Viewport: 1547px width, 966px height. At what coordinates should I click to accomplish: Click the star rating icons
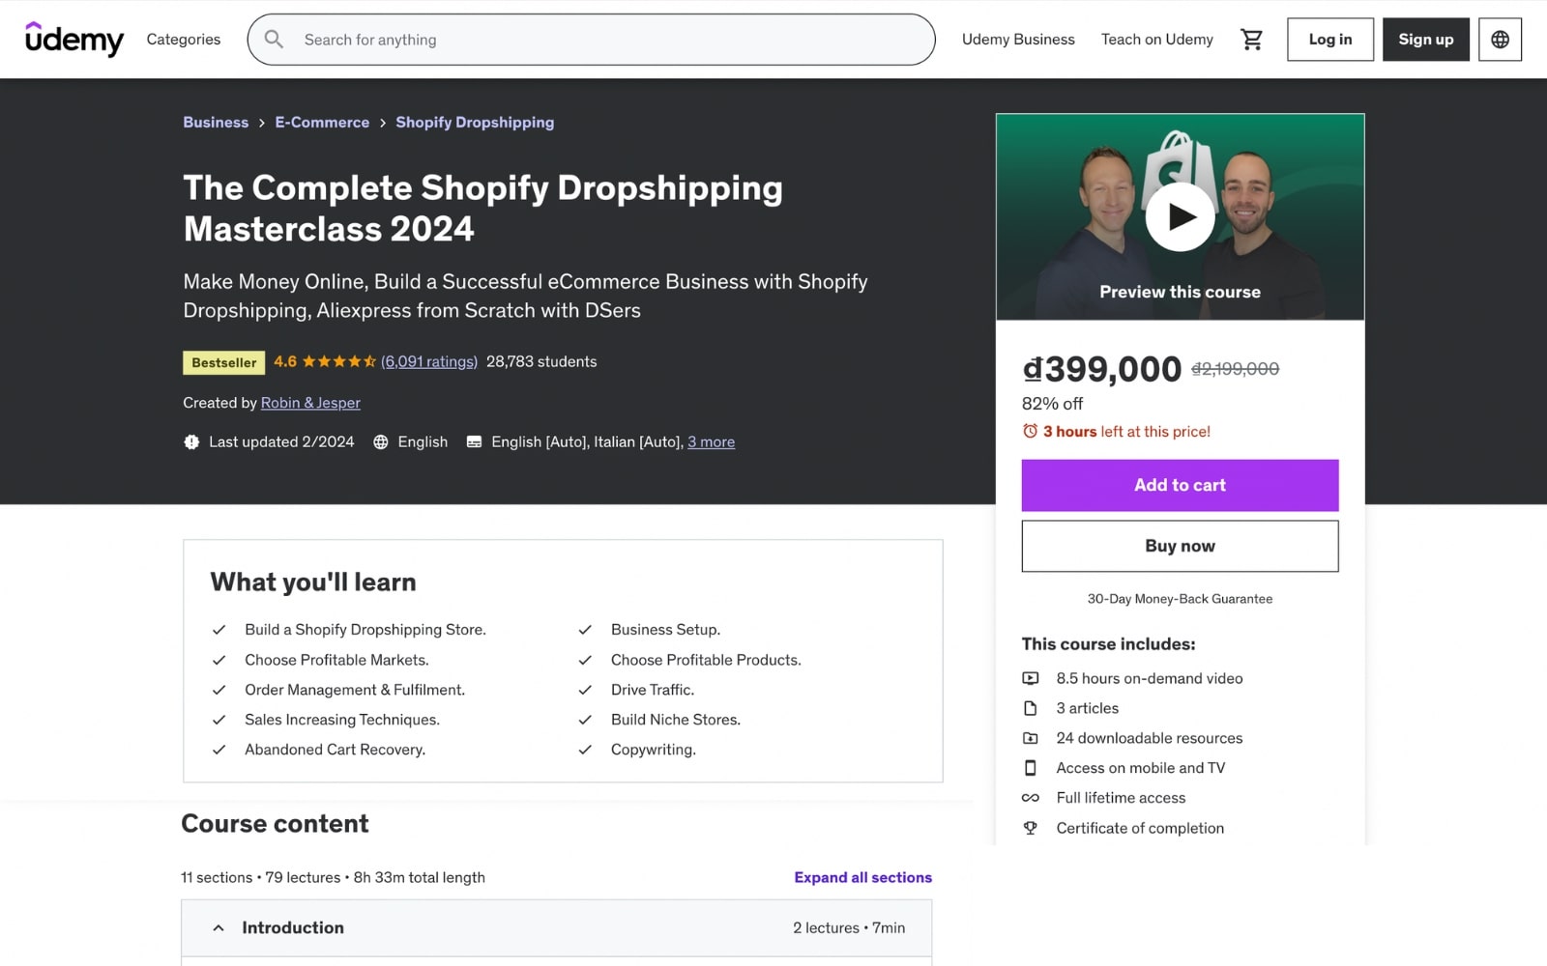[x=338, y=361]
